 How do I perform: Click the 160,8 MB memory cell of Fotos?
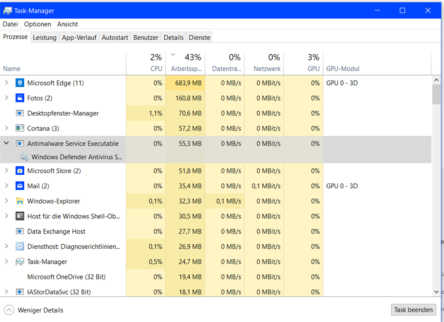pos(185,98)
